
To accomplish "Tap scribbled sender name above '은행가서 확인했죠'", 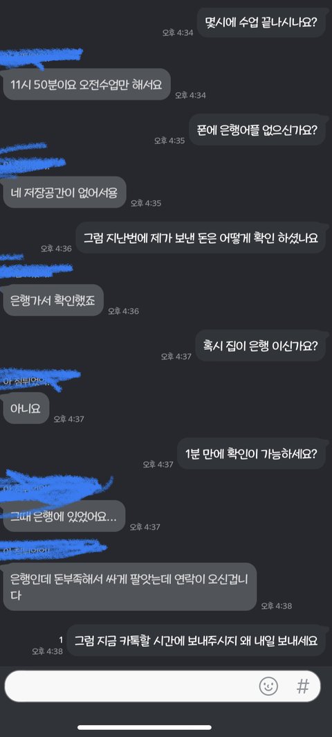I will coord(36,269).
